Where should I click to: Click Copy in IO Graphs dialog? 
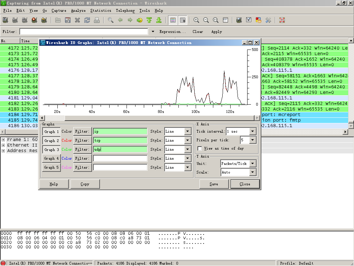coord(85,184)
